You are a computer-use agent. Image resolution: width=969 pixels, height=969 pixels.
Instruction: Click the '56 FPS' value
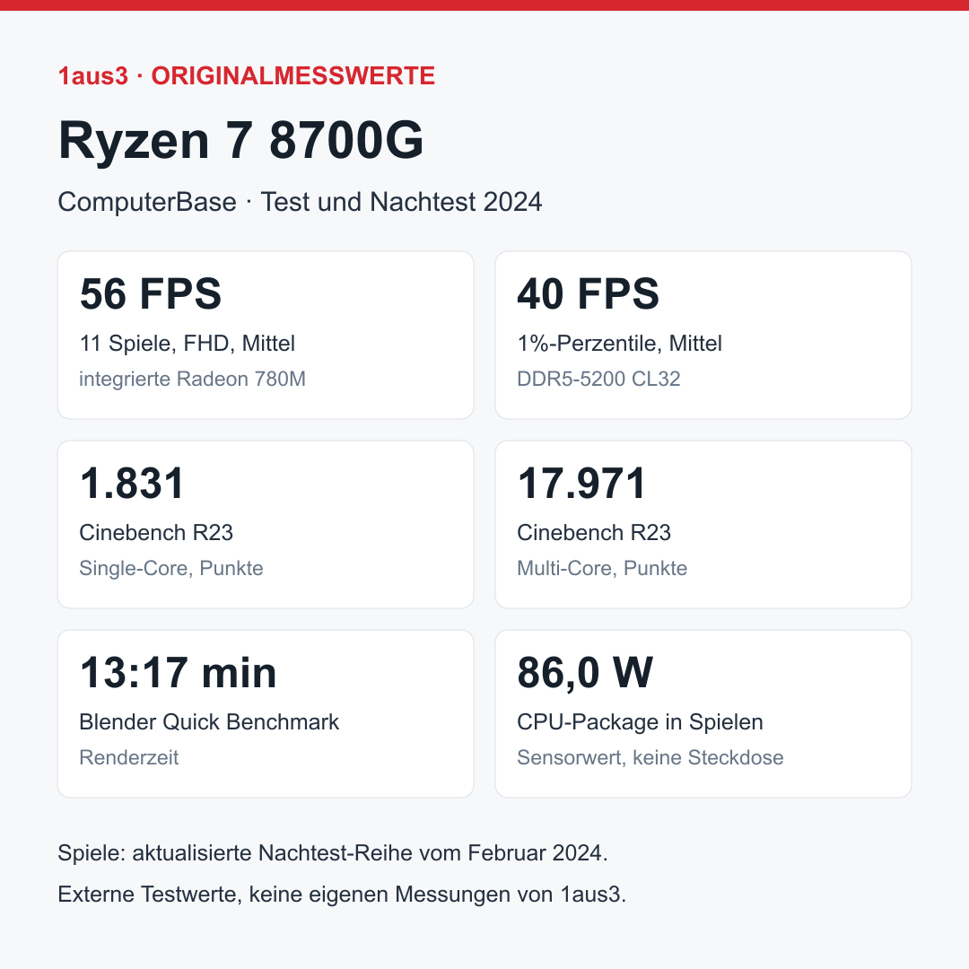[x=150, y=293]
